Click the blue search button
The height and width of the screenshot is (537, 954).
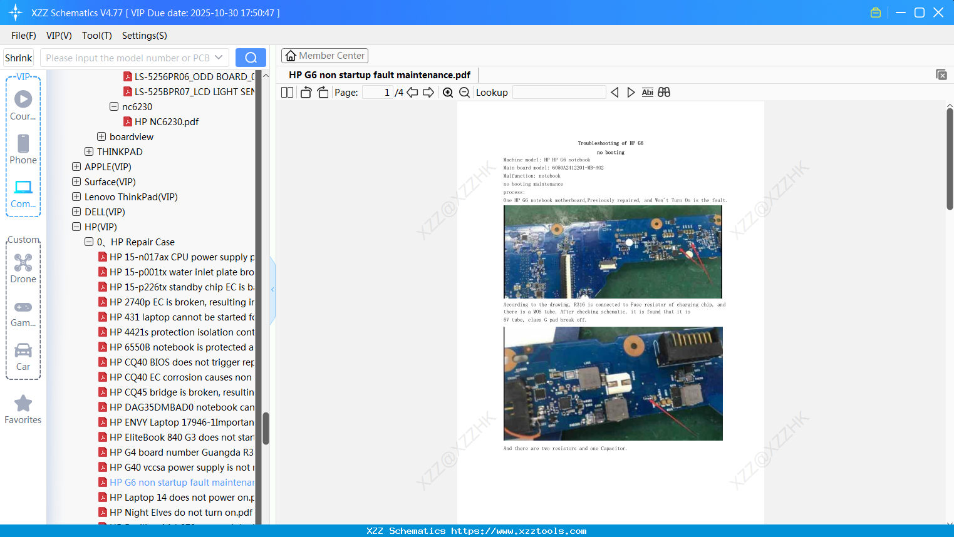click(251, 58)
